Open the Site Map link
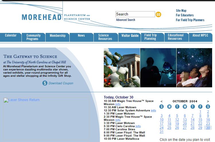Viewport: 215px width, 142px height. click(181, 11)
